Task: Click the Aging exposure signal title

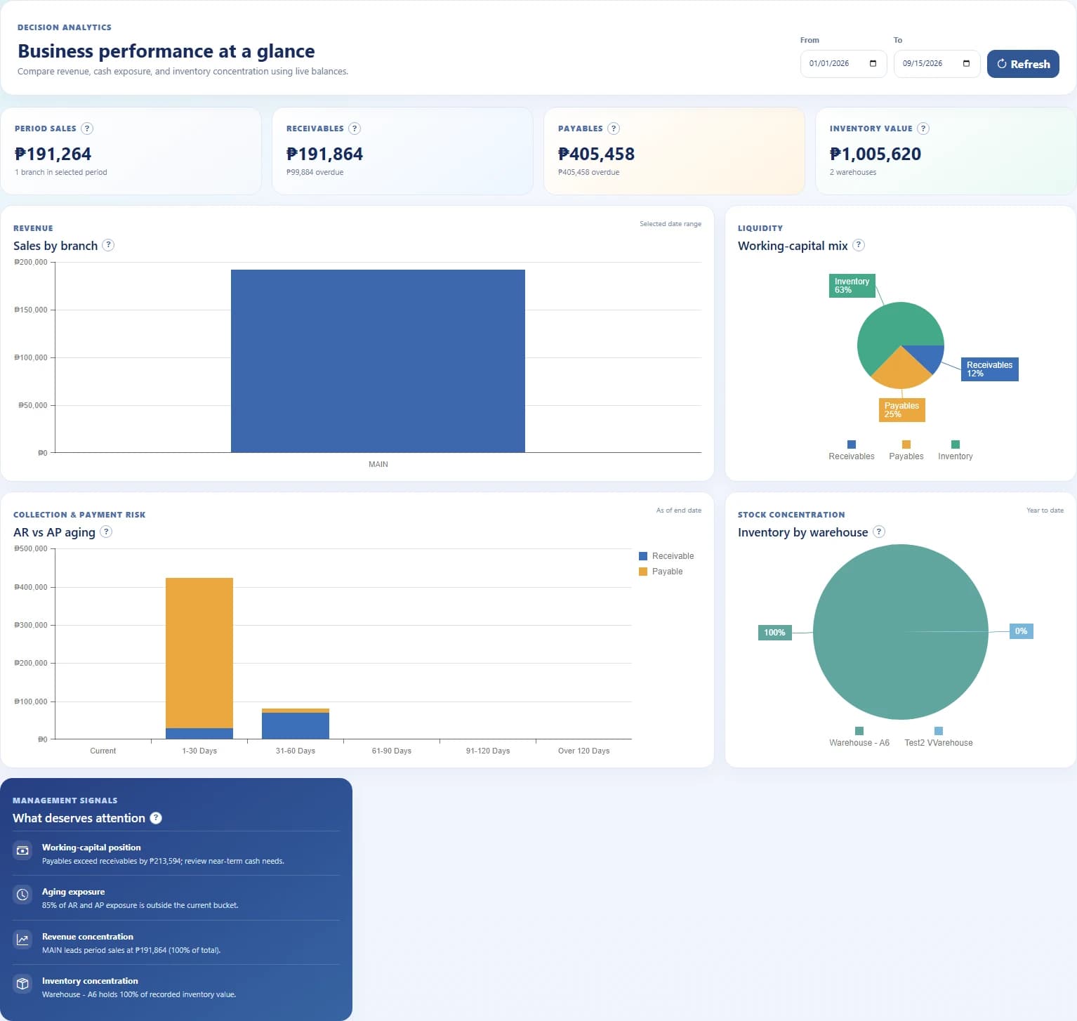Action: tap(73, 892)
